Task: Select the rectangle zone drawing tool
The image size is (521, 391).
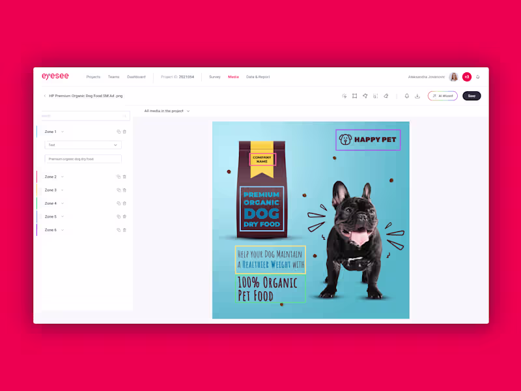Action: pyautogui.click(x=354, y=96)
